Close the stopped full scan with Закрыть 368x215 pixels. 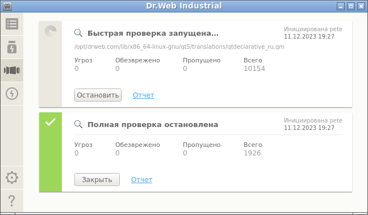97,180
